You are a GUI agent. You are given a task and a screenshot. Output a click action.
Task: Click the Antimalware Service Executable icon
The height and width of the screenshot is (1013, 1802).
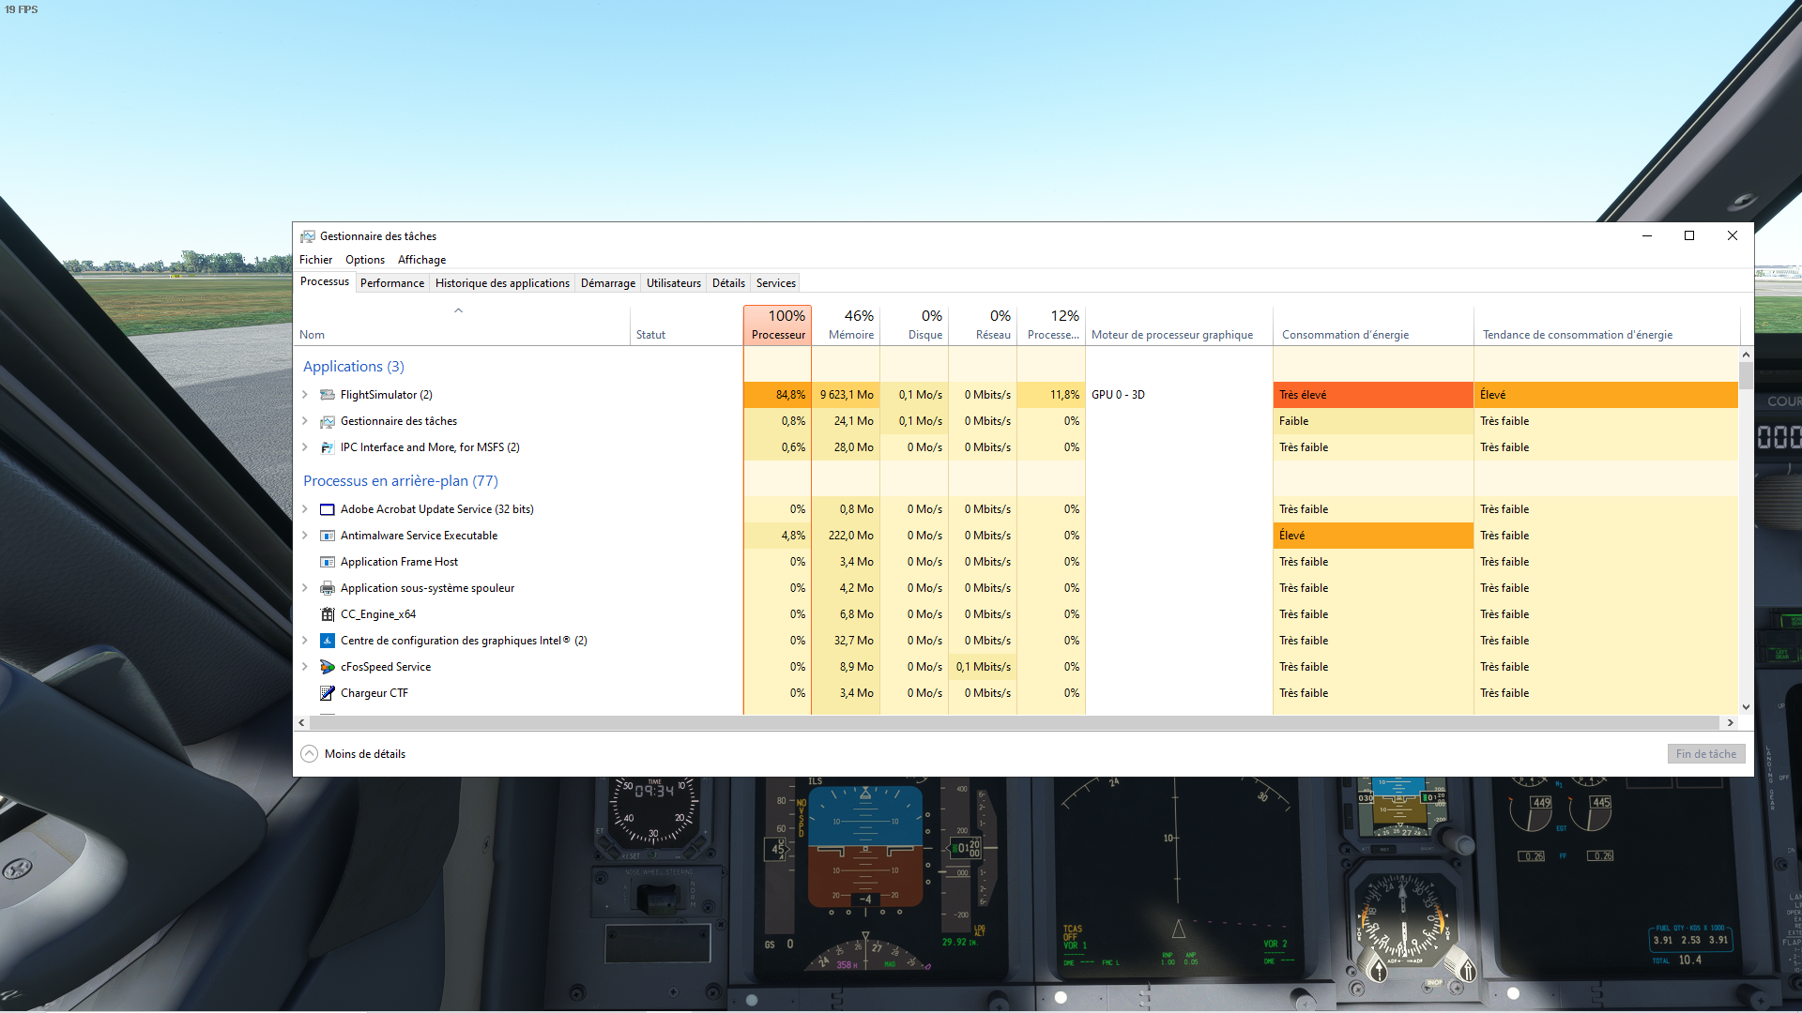[x=328, y=536]
